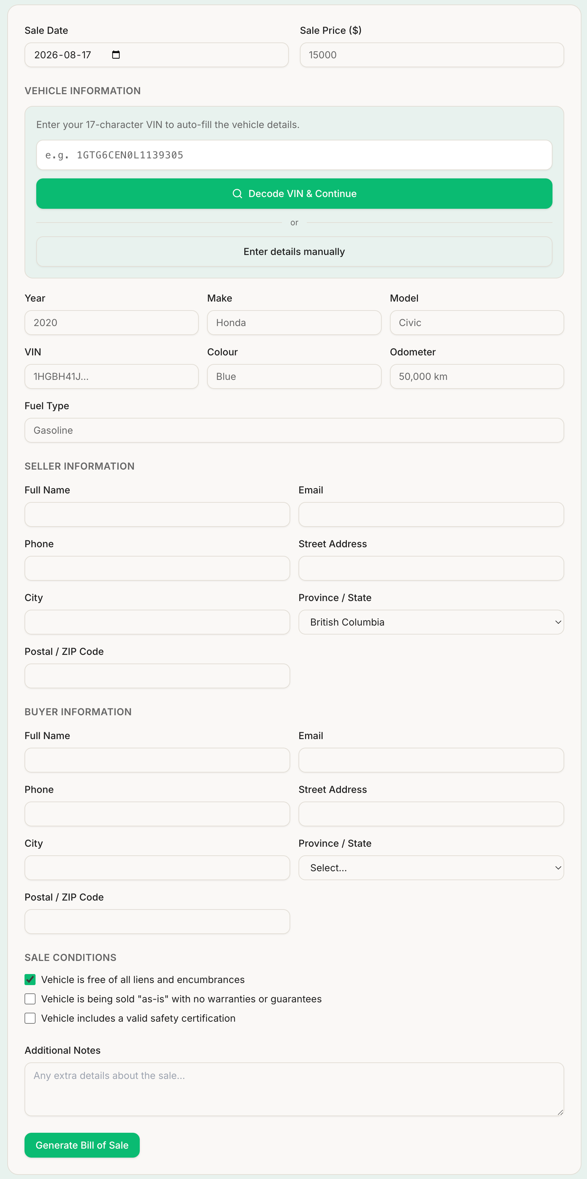The image size is (587, 1179).
Task: Click the vehicle VIN field with 1HGBH41J placeholder
Action: pos(111,377)
